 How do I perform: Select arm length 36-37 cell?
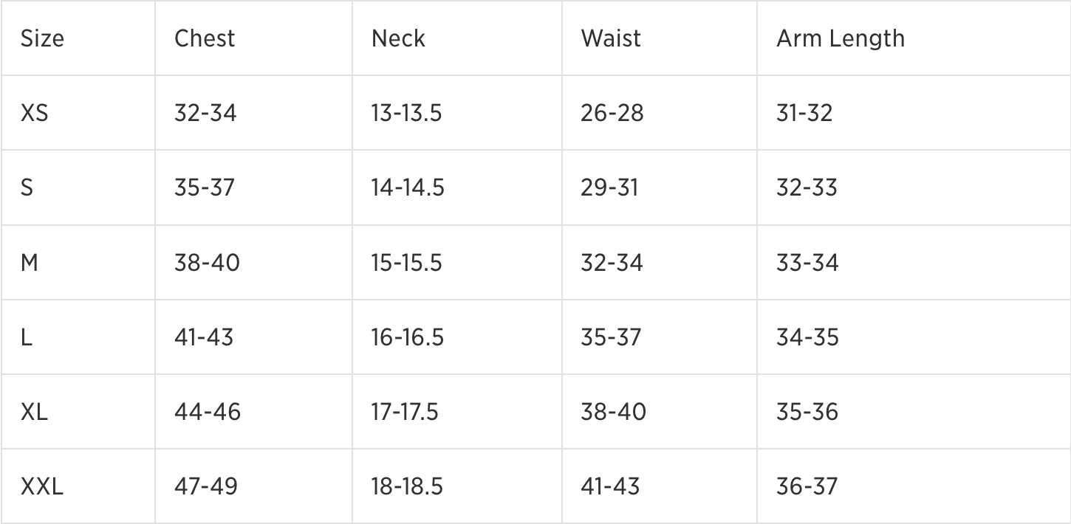click(807, 486)
